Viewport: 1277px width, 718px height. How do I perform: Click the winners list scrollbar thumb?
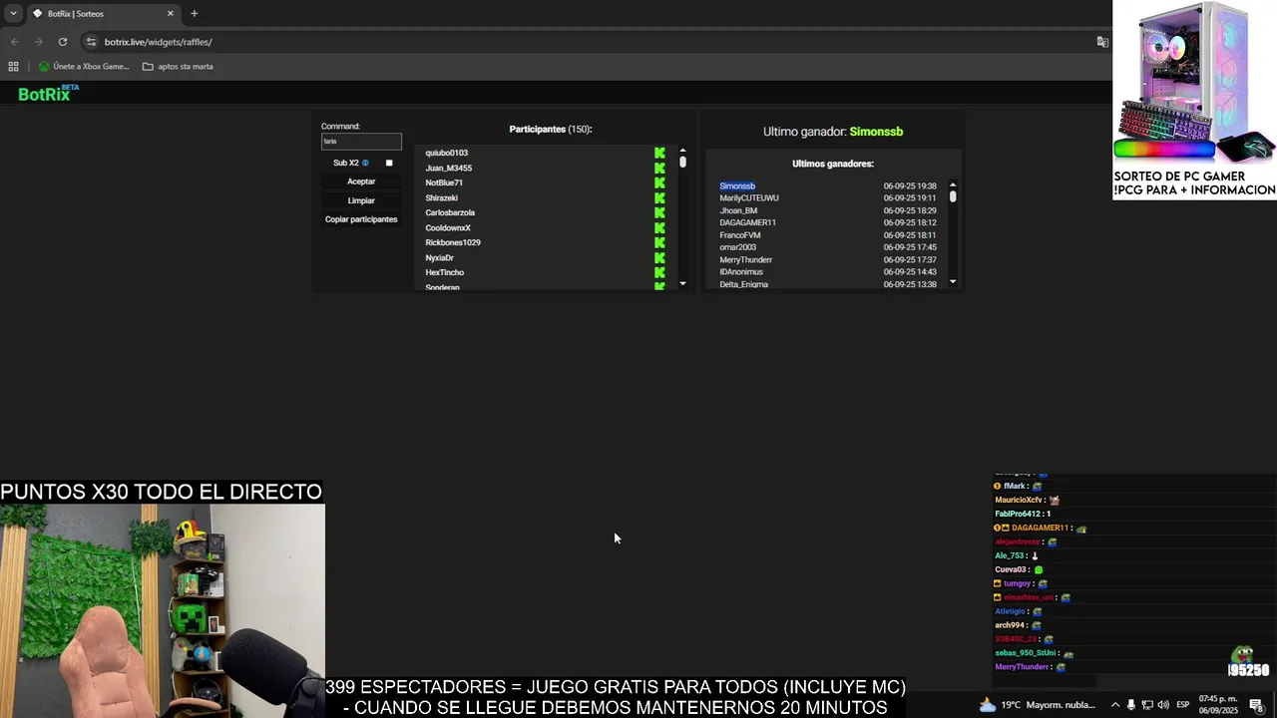953,196
